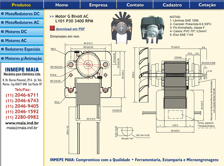This screenshot has height=166, width=224.
Task: Visit the www.maia.ind.br website link
Action: pos(22,123)
